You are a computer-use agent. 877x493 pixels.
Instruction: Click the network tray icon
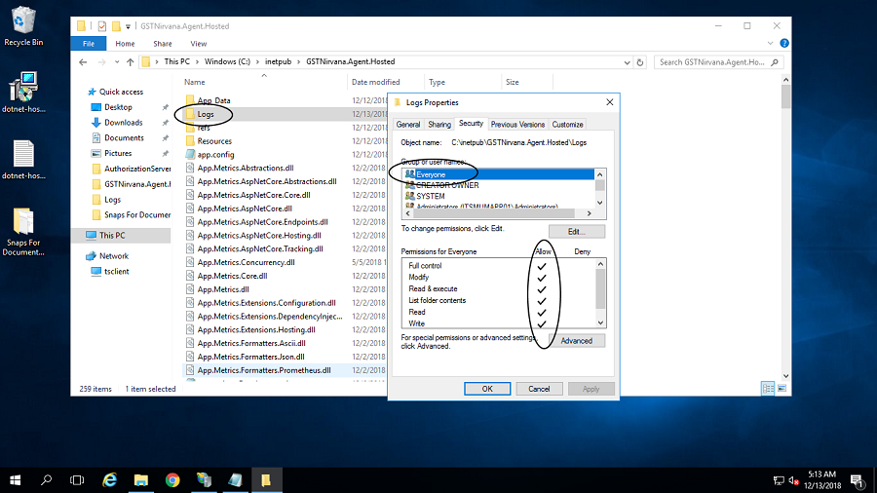click(779, 480)
